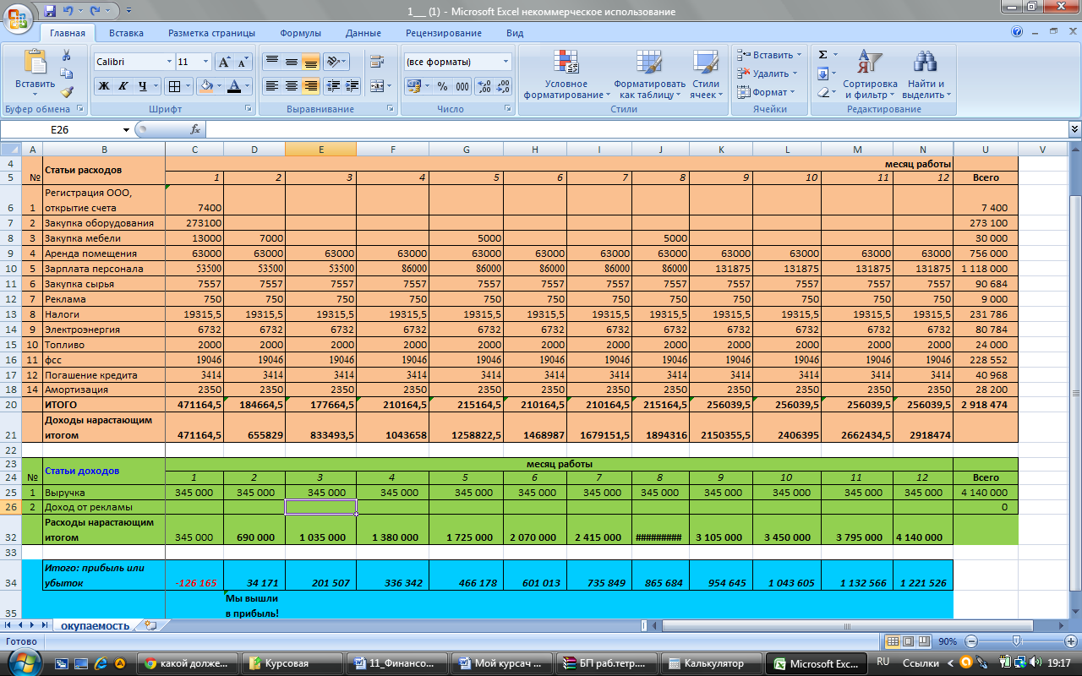The width and height of the screenshot is (1082, 676).
Task: Open Fill down icon in Редактирование
Action: (823, 74)
